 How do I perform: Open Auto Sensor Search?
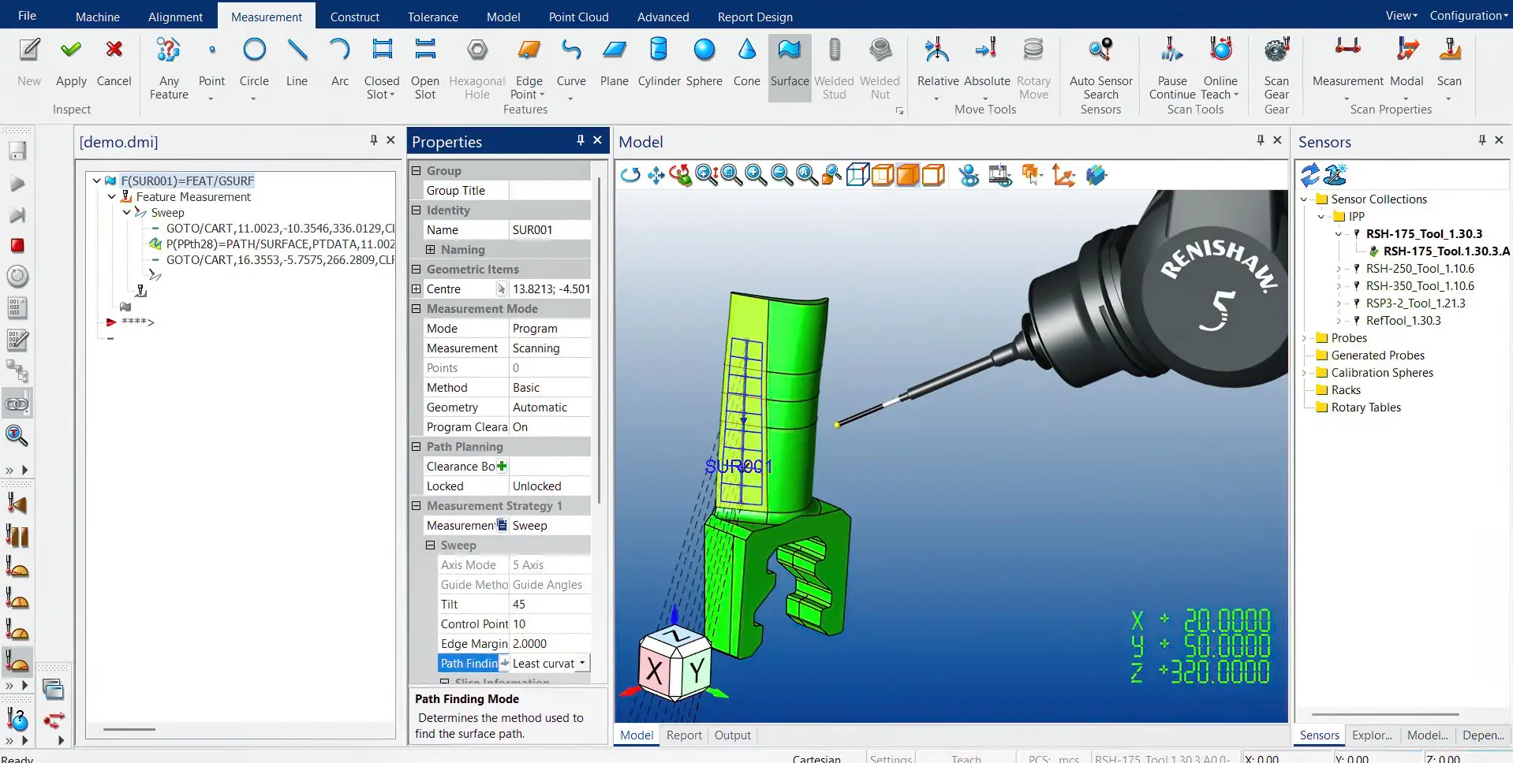coord(1100,69)
